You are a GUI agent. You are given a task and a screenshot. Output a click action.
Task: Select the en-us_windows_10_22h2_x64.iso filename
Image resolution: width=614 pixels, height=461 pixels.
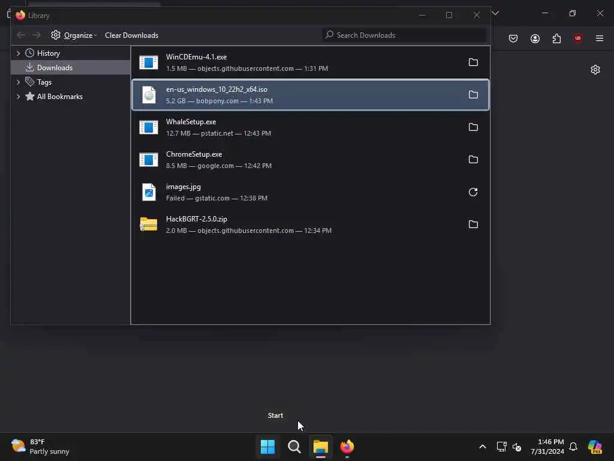click(216, 89)
